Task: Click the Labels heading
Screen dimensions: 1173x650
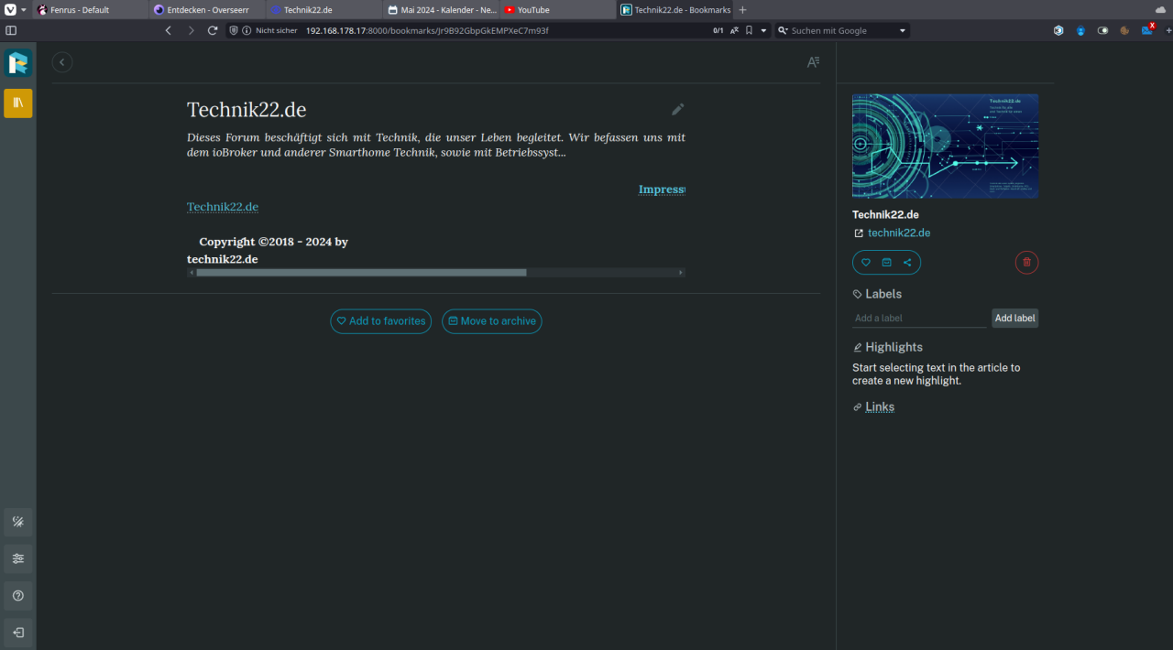Action: pos(883,294)
